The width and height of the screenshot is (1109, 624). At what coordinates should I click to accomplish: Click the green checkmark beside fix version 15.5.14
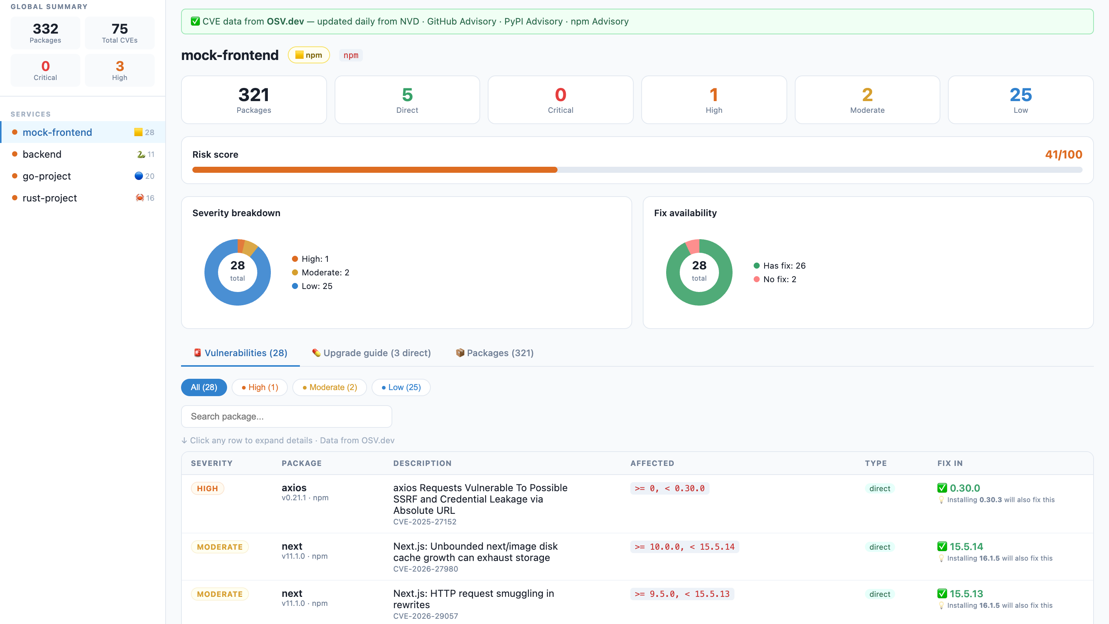(942, 547)
